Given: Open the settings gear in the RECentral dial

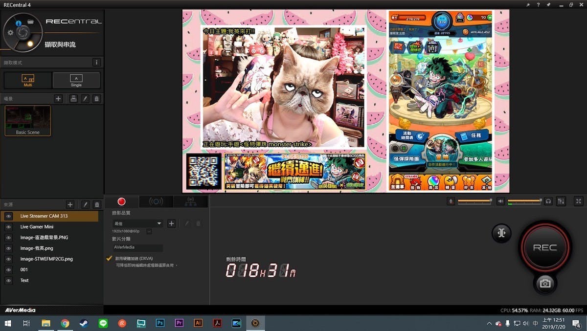Looking at the screenshot, I should click(x=11, y=33).
